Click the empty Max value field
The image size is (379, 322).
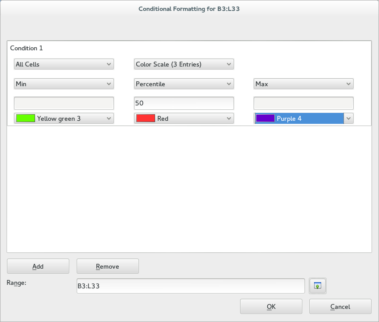[303, 103]
